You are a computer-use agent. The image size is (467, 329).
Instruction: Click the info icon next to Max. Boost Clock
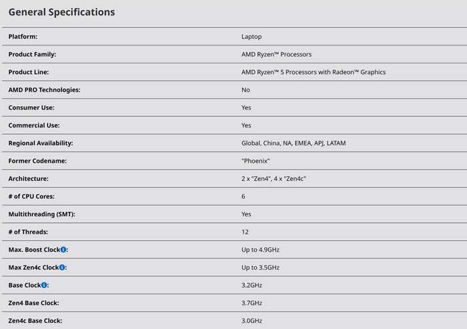click(64, 250)
